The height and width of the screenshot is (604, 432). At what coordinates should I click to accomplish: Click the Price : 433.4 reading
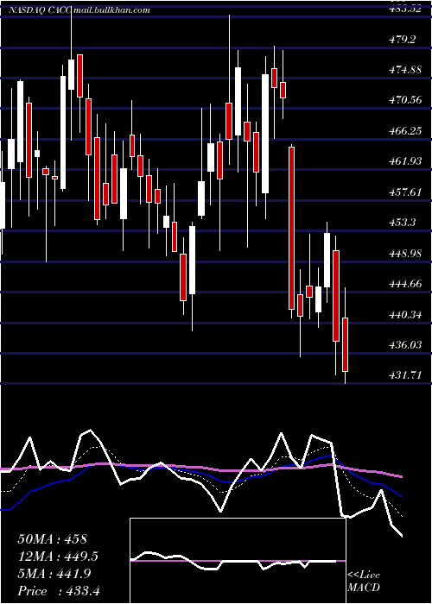[59, 591]
